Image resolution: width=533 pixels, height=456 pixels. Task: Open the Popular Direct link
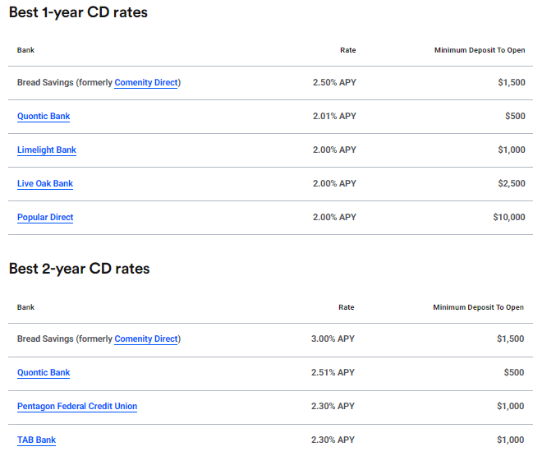click(45, 218)
